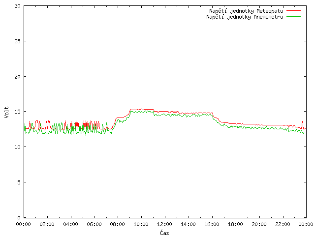Click the 'Čas' x-axis title
The height and width of the screenshot is (236, 315).
pyautogui.click(x=164, y=233)
